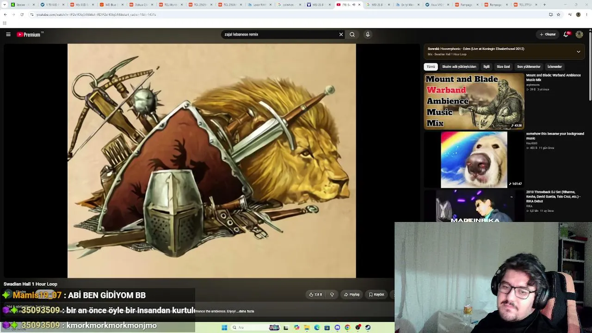Screen dimensions: 592x333
Task: Open Discord from the taskbar
Action: 337,327
